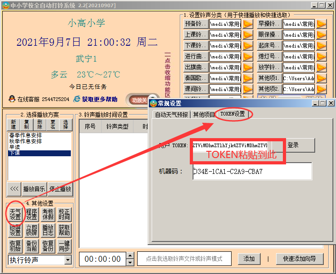Switch to 其他项目 tab

click(x=203, y=115)
